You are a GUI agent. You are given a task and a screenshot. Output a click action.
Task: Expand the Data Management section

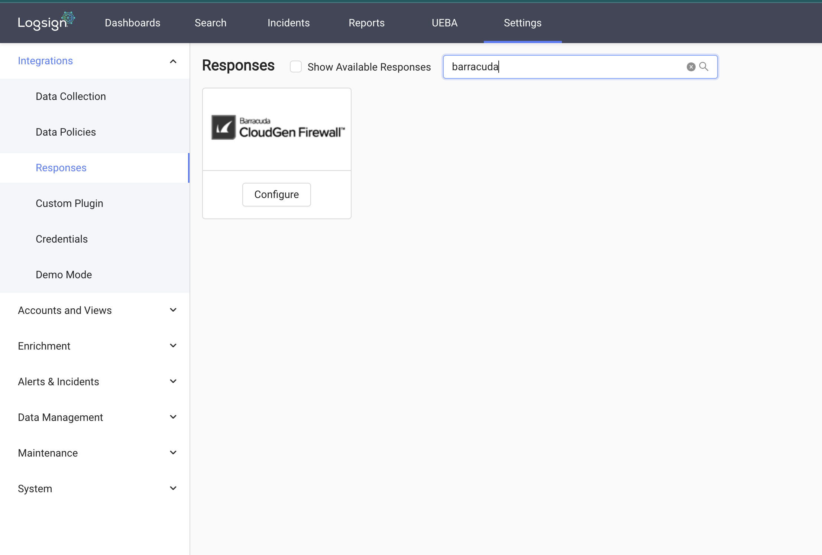coord(95,417)
